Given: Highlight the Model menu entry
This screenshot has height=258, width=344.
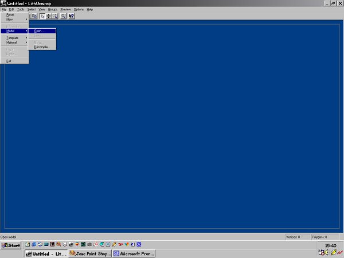Looking at the screenshot, I should tap(14, 31).
